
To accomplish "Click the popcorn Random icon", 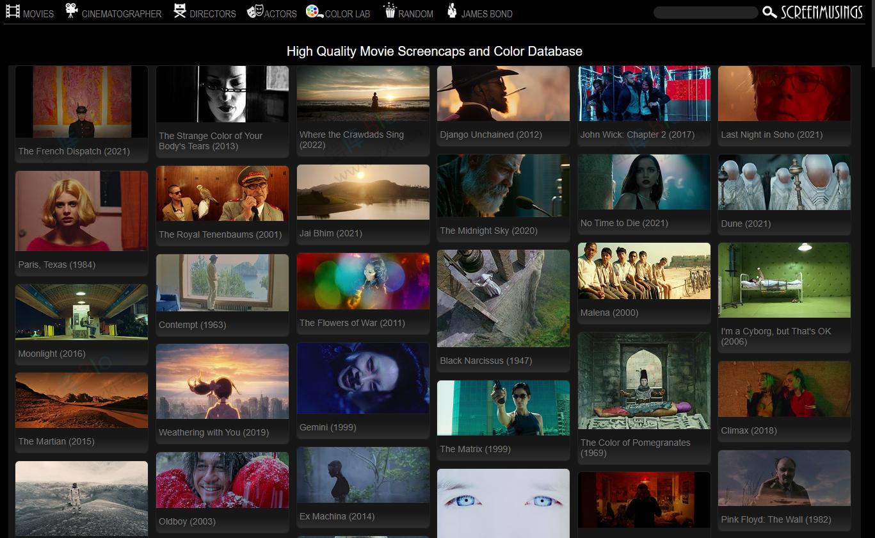I will [x=390, y=11].
